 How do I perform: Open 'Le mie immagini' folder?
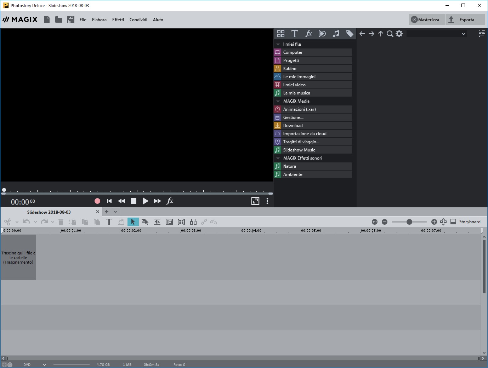(x=313, y=77)
